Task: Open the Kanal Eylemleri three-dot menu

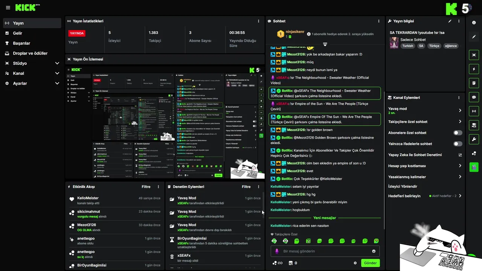Action: (459, 97)
